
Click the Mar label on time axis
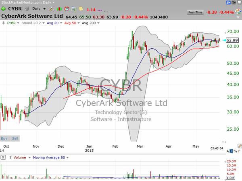(140, 146)
